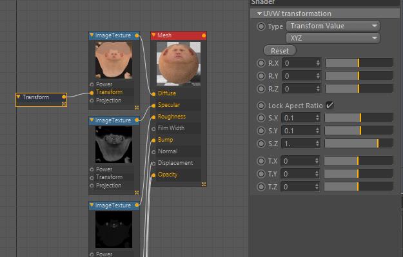Toggle the animation dot beside R.X

[x=261, y=63]
